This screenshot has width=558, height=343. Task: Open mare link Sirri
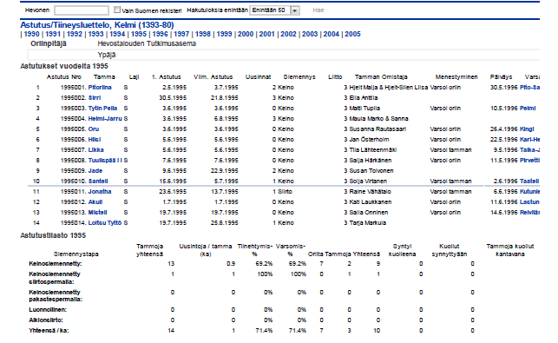pyautogui.click(x=95, y=97)
